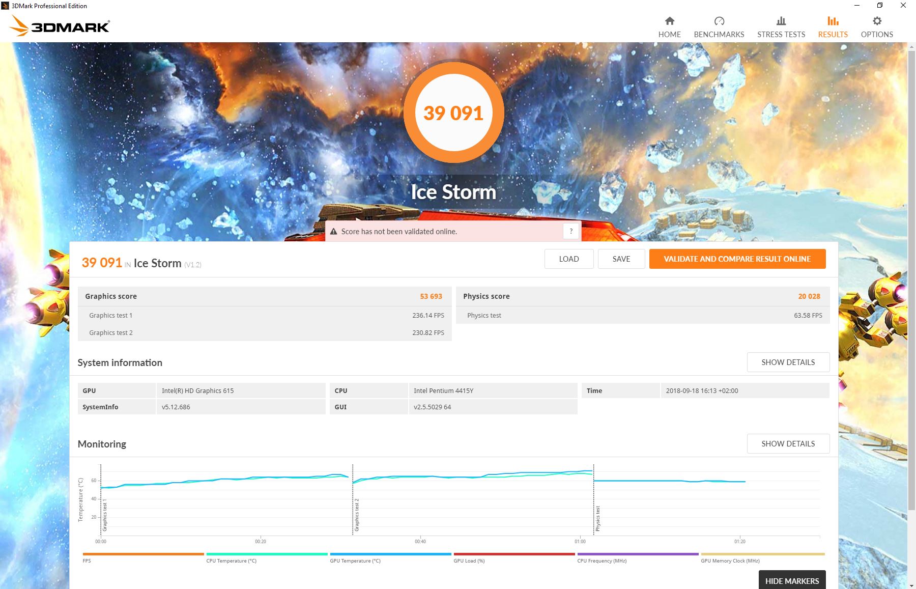Click the warning triangle icon in validation banner
The height and width of the screenshot is (589, 916).
click(x=334, y=232)
